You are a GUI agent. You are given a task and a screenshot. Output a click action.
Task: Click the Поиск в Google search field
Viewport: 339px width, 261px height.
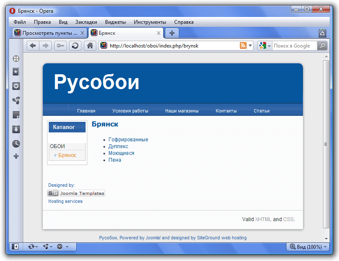click(294, 46)
